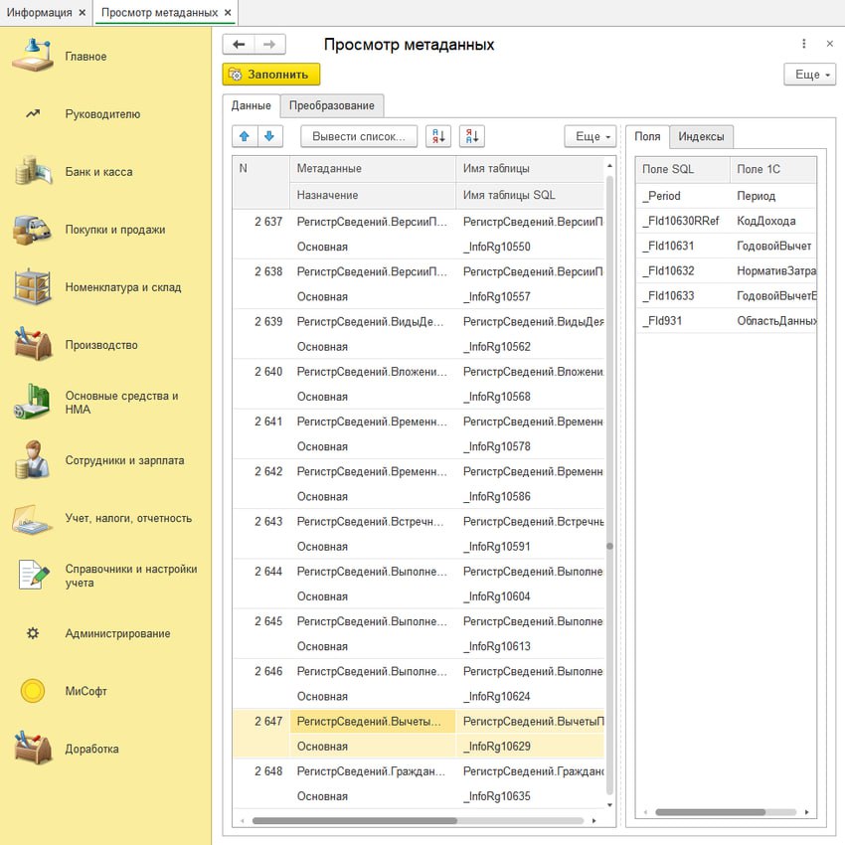Open the Покупки и продажи section
The width and height of the screenshot is (845, 845).
(x=115, y=230)
